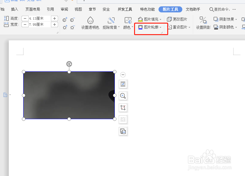Viewport: 245px width, 176px height.
Task: Decrease contrast icon
Action: point(73,20)
